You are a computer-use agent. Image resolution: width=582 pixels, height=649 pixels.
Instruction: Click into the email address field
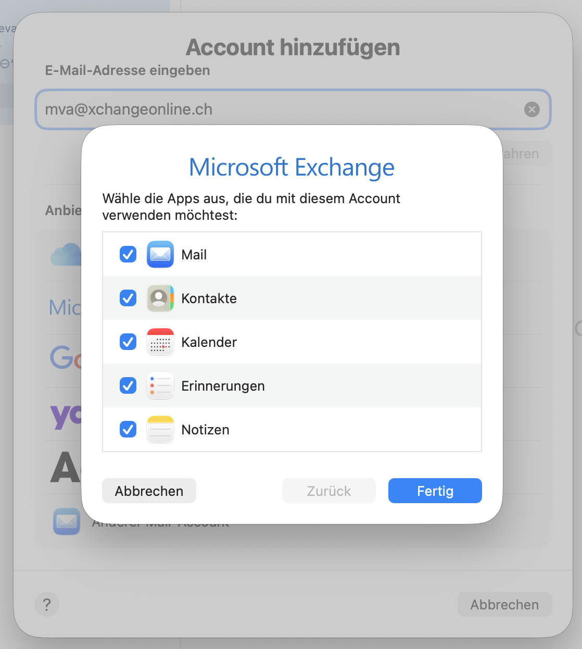tap(281, 109)
